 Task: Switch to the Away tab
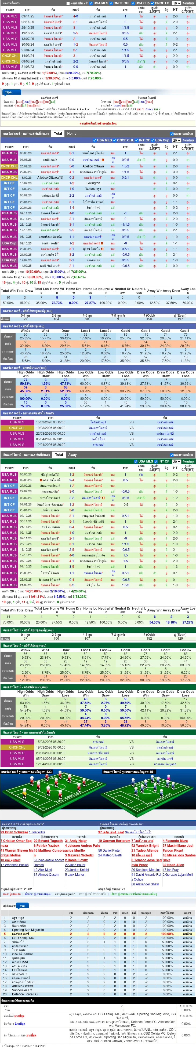click(x=72, y=454)
